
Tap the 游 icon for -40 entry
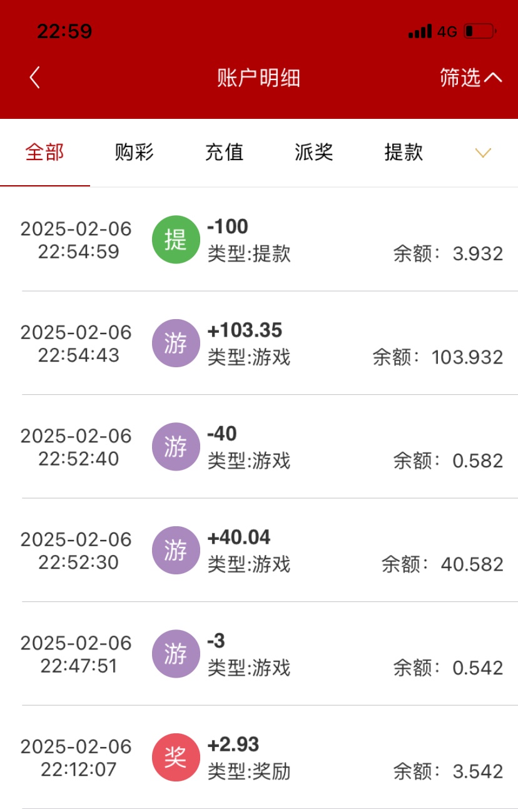[176, 447]
